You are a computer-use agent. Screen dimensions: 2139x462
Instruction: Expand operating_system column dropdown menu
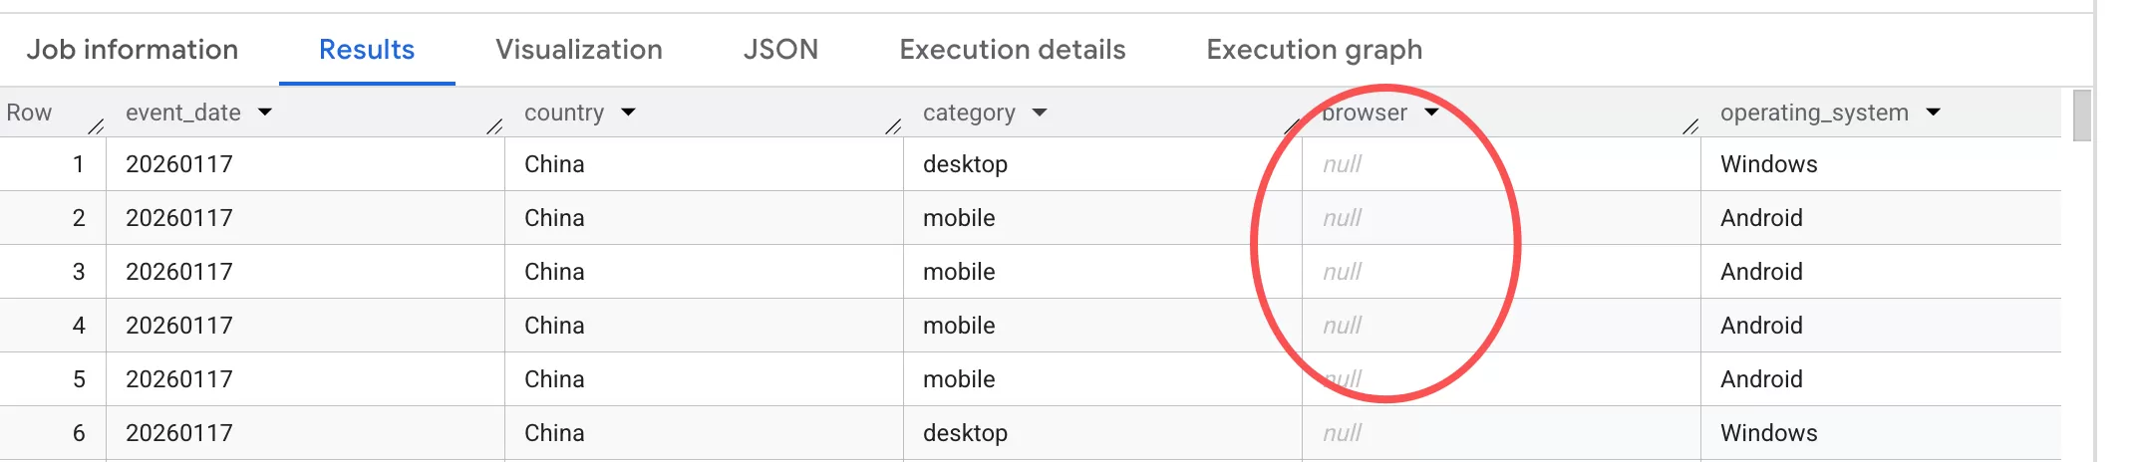point(1934,113)
